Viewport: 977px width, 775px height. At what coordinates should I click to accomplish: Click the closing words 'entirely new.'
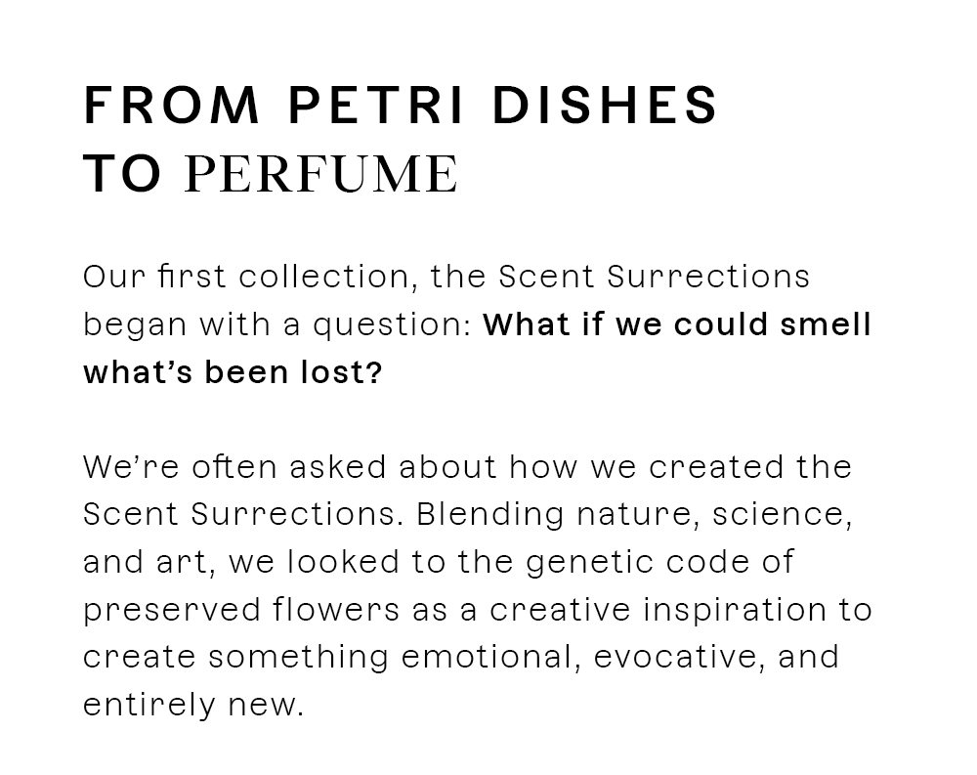click(193, 706)
